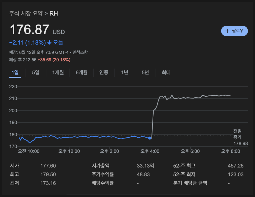
Task: Click the 오후 6:00 time axis label
Action: [x=190, y=151]
